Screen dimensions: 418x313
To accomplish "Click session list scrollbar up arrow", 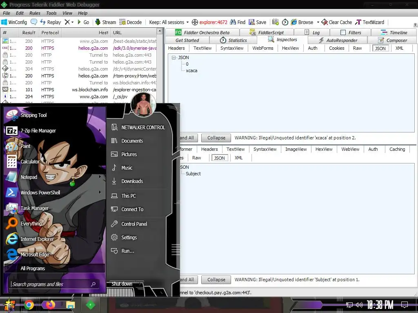I will [160, 31].
